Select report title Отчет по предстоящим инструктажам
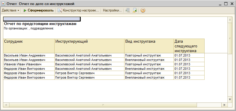236x111 pixels. tap(40, 24)
